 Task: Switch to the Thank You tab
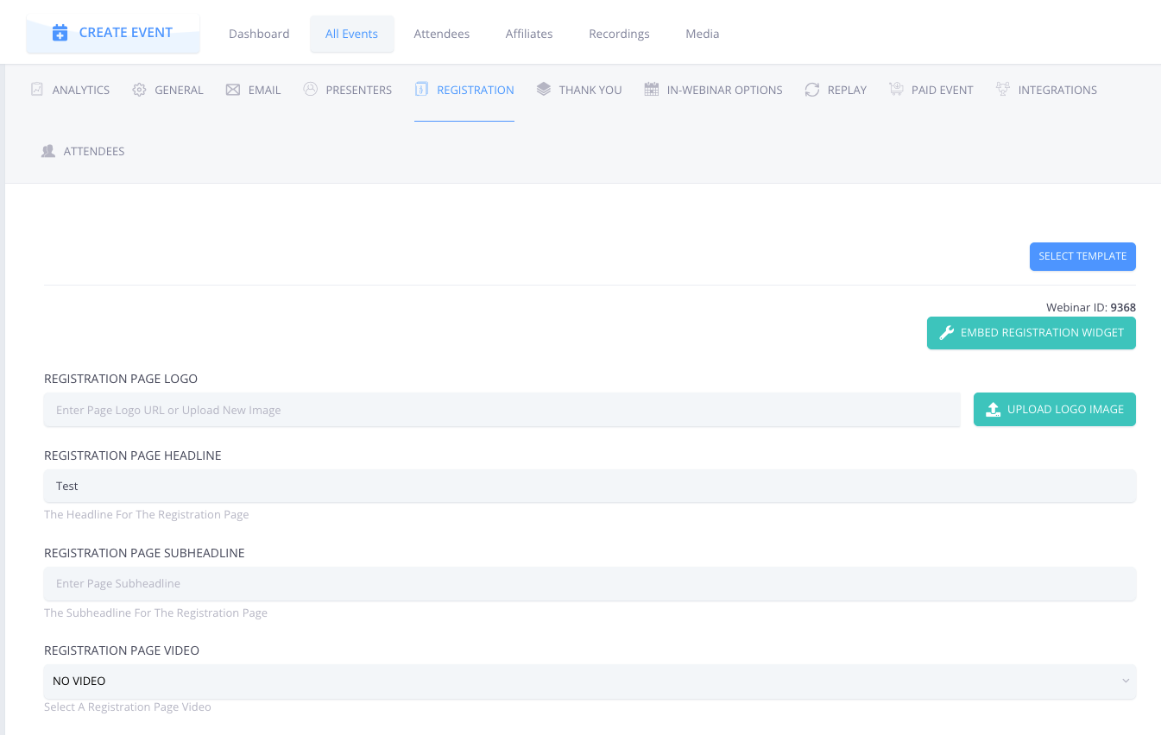point(579,90)
